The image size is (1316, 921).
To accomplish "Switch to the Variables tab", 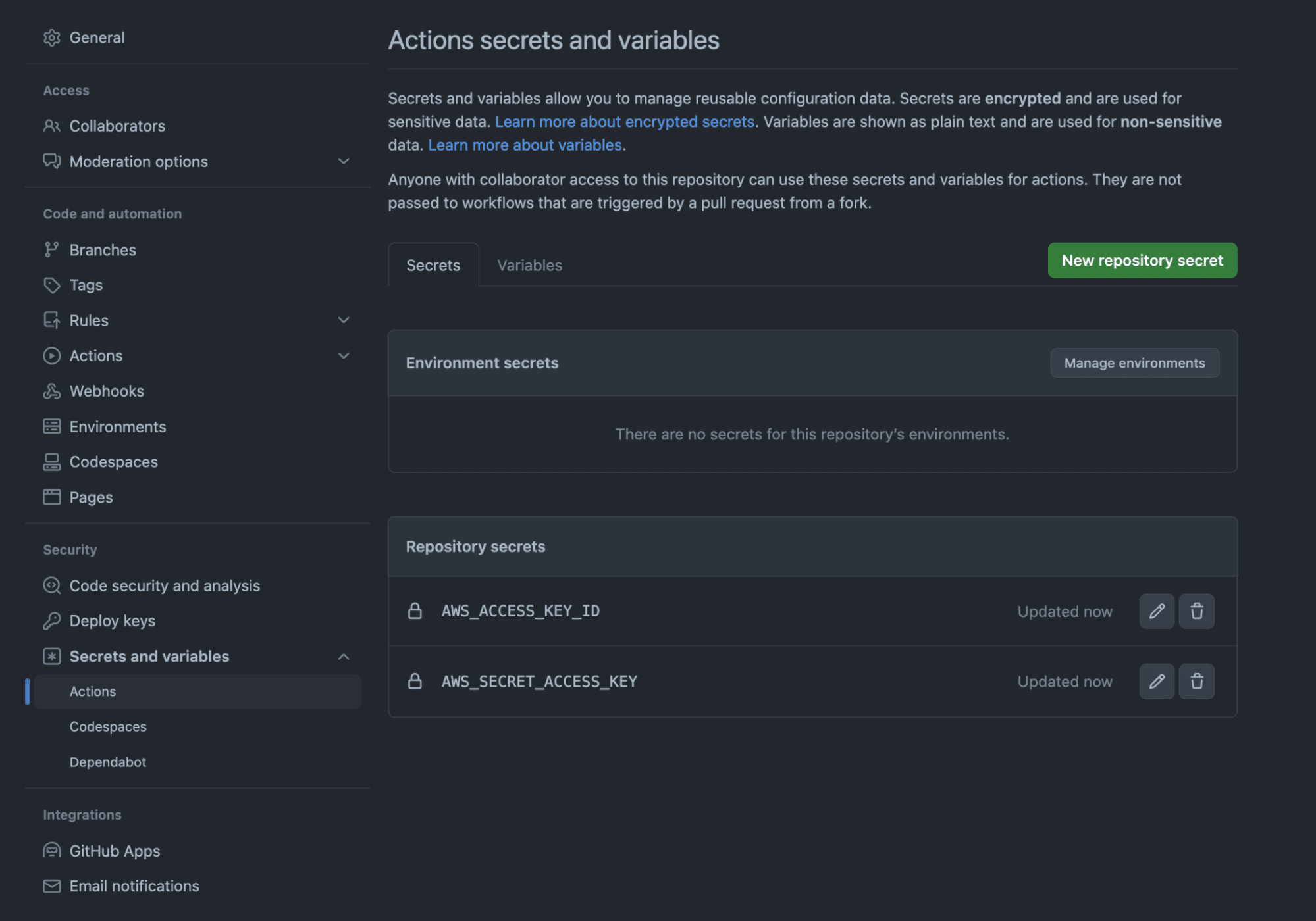I will pyautogui.click(x=529, y=265).
